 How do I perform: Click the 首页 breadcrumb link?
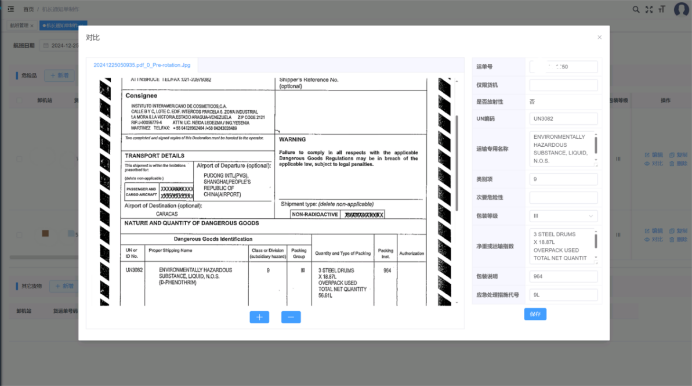point(28,9)
